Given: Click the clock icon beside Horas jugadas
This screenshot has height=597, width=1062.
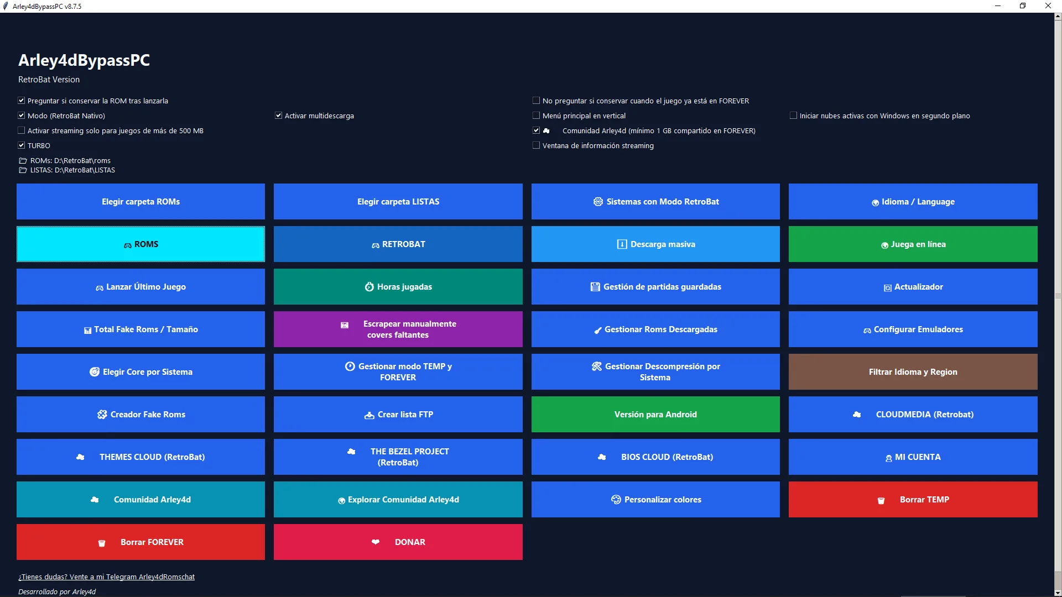Looking at the screenshot, I should [369, 287].
